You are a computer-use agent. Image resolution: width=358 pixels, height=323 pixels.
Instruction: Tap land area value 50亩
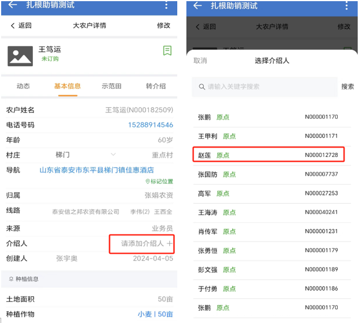click(x=165, y=299)
